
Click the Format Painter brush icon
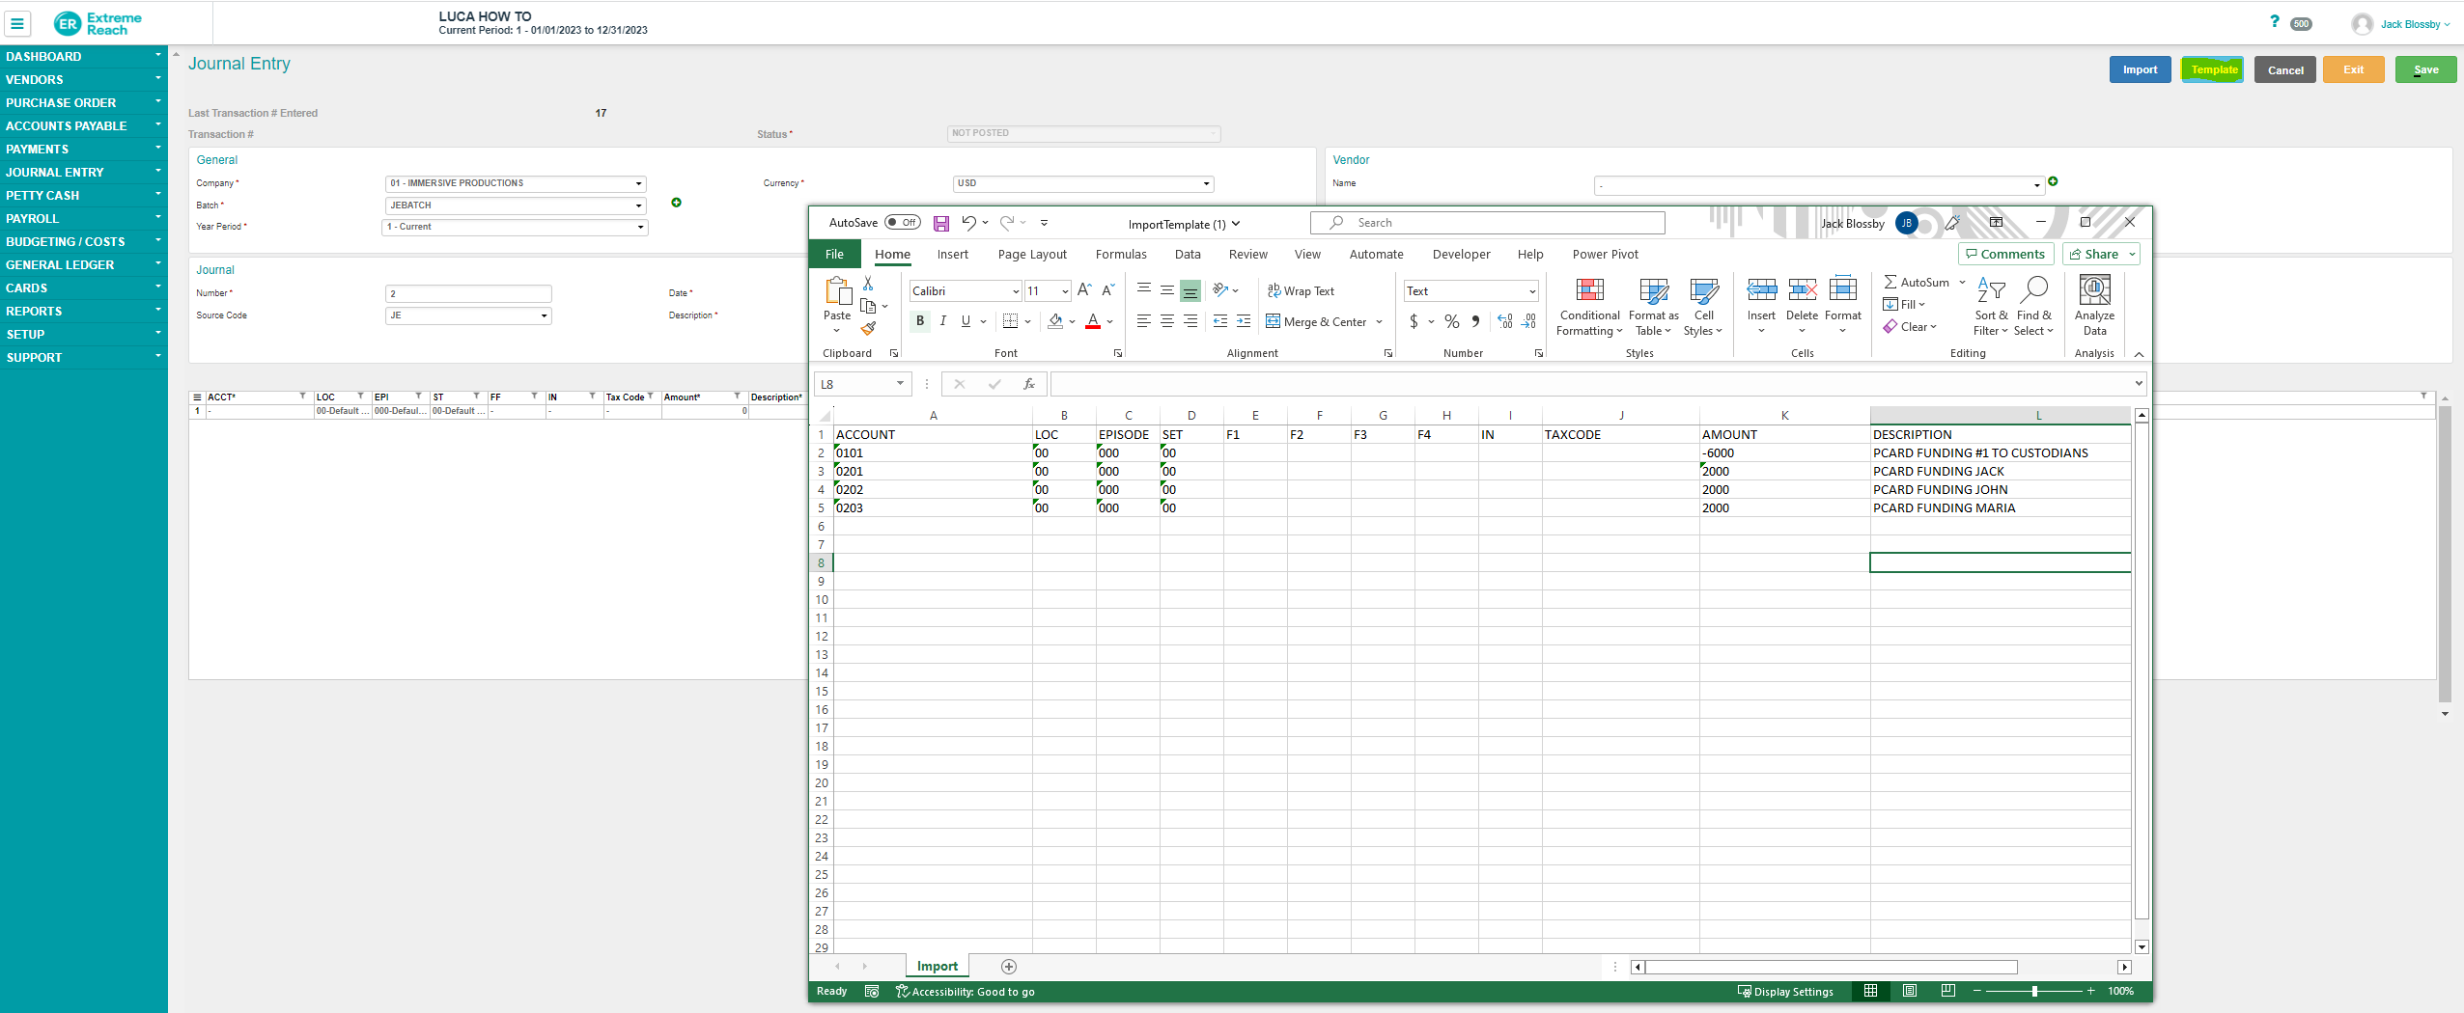pyautogui.click(x=868, y=329)
